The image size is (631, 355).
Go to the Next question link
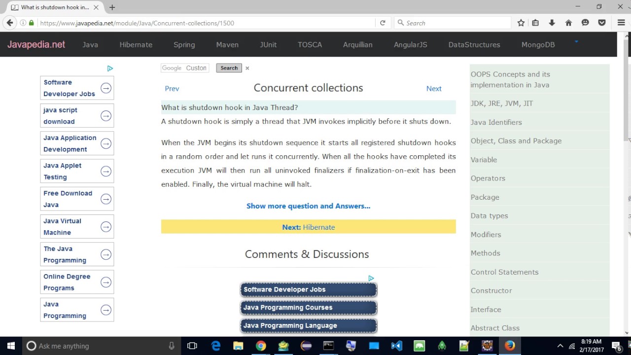point(434,89)
